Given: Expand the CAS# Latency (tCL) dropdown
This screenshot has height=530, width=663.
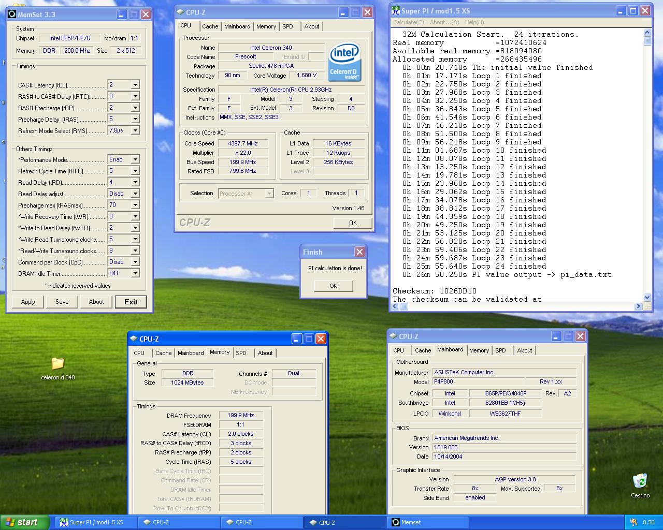Looking at the screenshot, I should click(135, 85).
